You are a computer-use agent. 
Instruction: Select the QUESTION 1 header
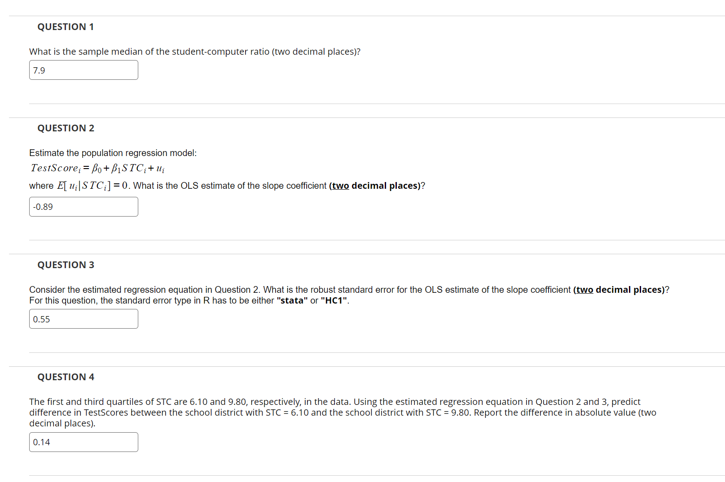(x=66, y=27)
